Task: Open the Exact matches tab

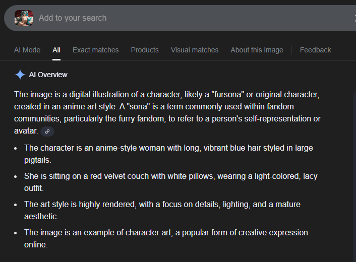Action: 96,50
